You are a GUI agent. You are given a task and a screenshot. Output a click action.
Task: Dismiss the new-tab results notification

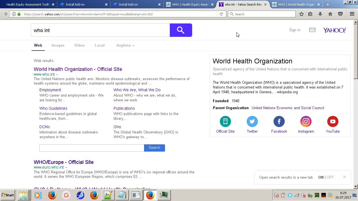345,177
